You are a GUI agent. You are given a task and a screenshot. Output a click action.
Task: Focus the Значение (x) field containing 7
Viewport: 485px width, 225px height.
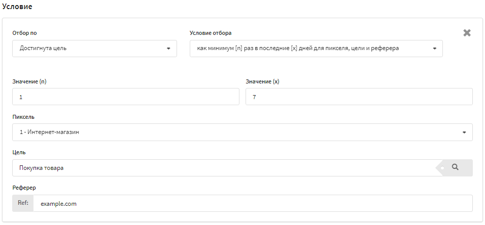(359, 97)
